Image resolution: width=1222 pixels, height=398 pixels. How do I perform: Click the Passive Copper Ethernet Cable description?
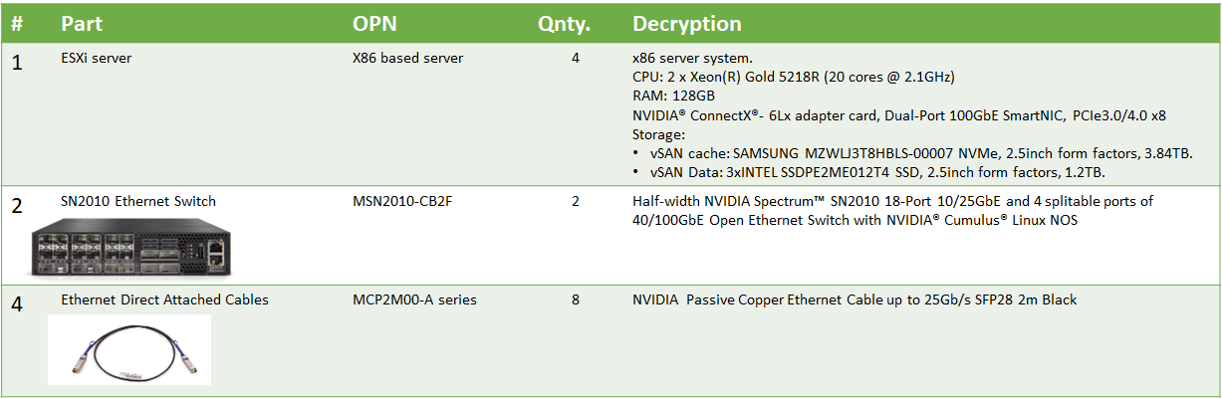pos(855,299)
